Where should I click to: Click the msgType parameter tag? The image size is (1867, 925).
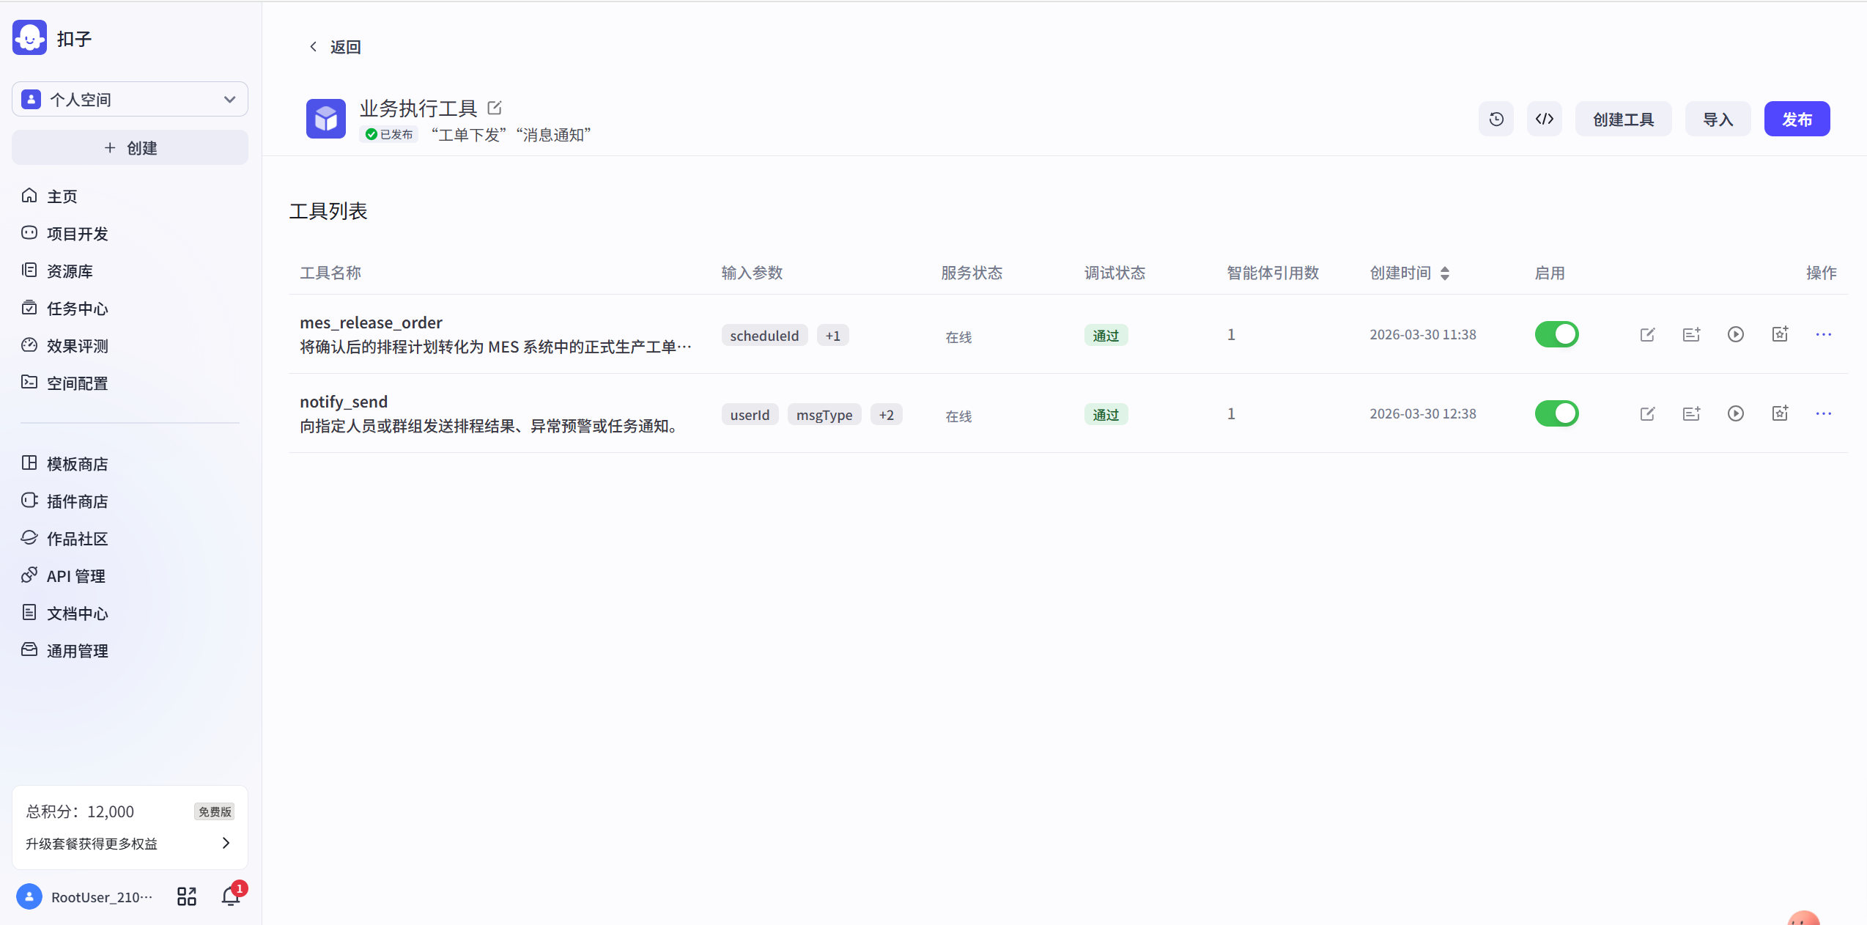[824, 414]
